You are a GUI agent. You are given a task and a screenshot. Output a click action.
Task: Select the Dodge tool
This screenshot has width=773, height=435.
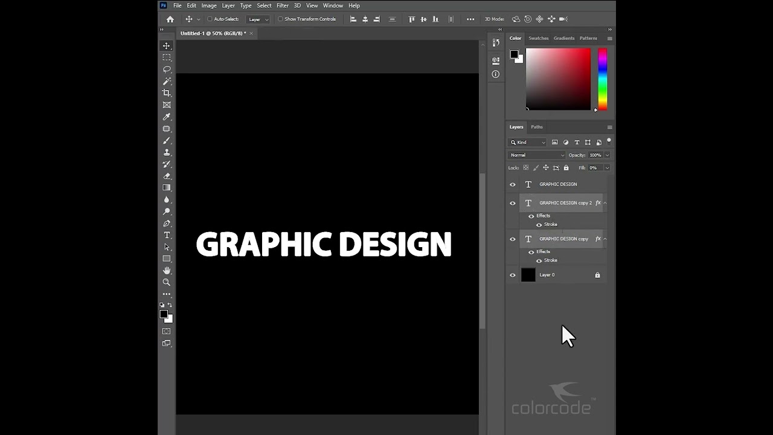point(167,211)
